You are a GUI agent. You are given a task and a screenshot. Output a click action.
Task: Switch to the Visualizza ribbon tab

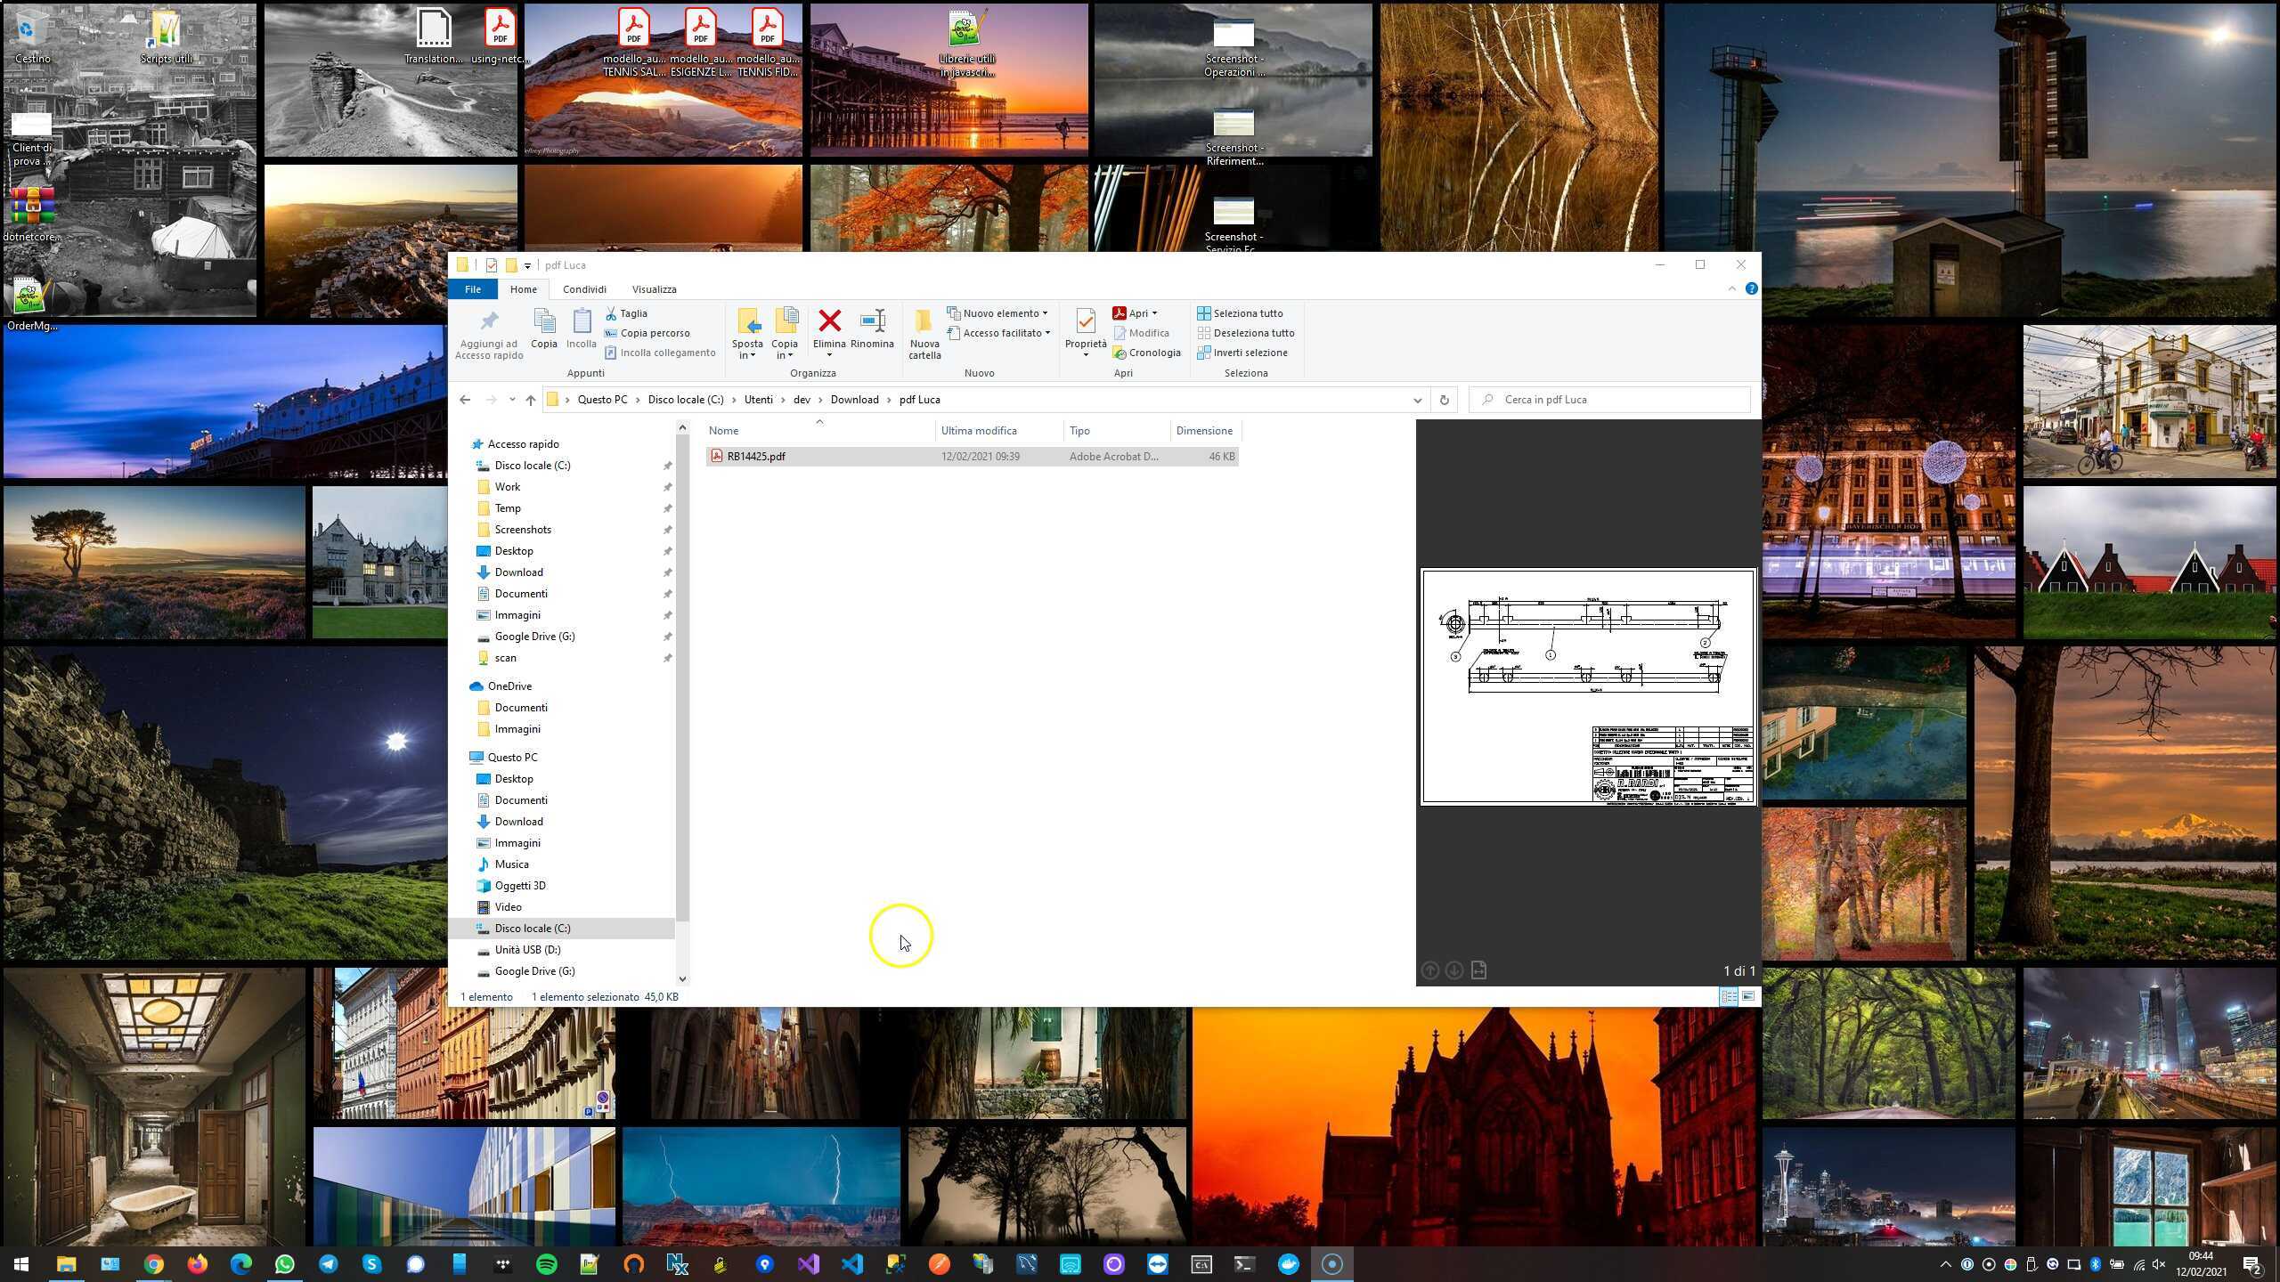pyautogui.click(x=654, y=289)
